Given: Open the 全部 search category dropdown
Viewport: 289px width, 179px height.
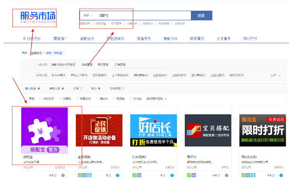Looking at the screenshot, I should (x=88, y=16).
